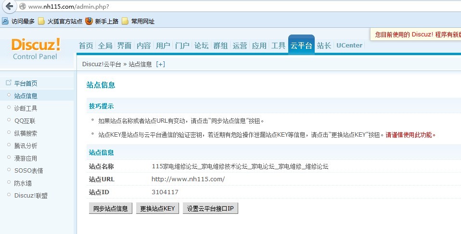Open the 站长 tab
The width and height of the screenshot is (461, 234).
324,46
